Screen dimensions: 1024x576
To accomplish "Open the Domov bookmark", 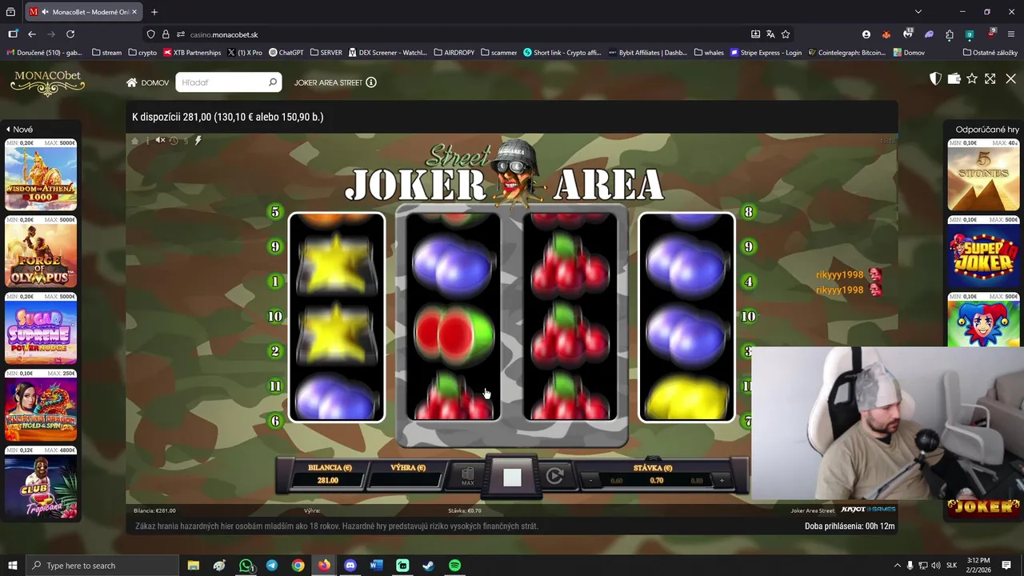I will (x=909, y=53).
